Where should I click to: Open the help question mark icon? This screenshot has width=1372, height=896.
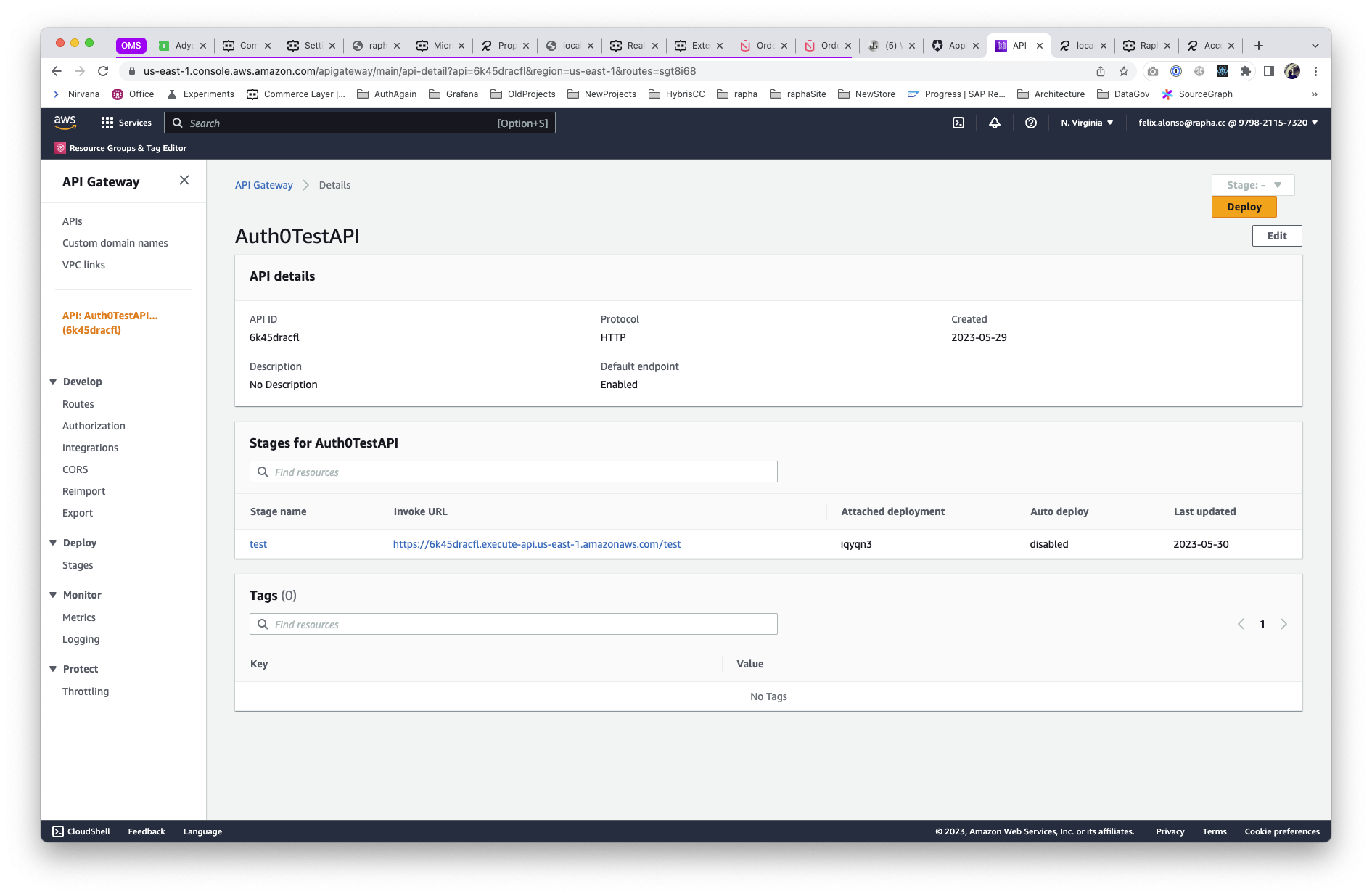tap(1030, 123)
